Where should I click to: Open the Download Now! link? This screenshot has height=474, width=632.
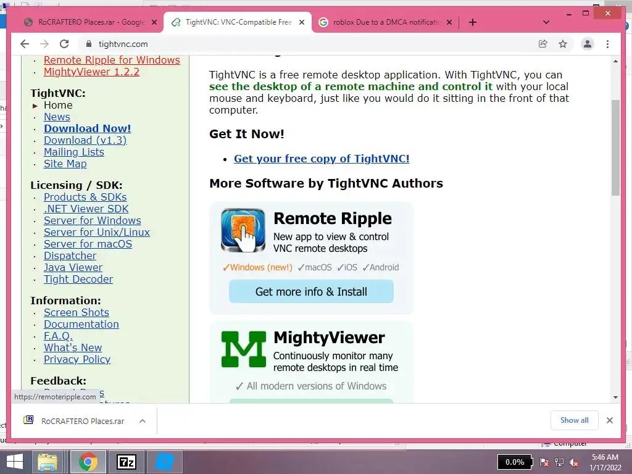(x=87, y=128)
